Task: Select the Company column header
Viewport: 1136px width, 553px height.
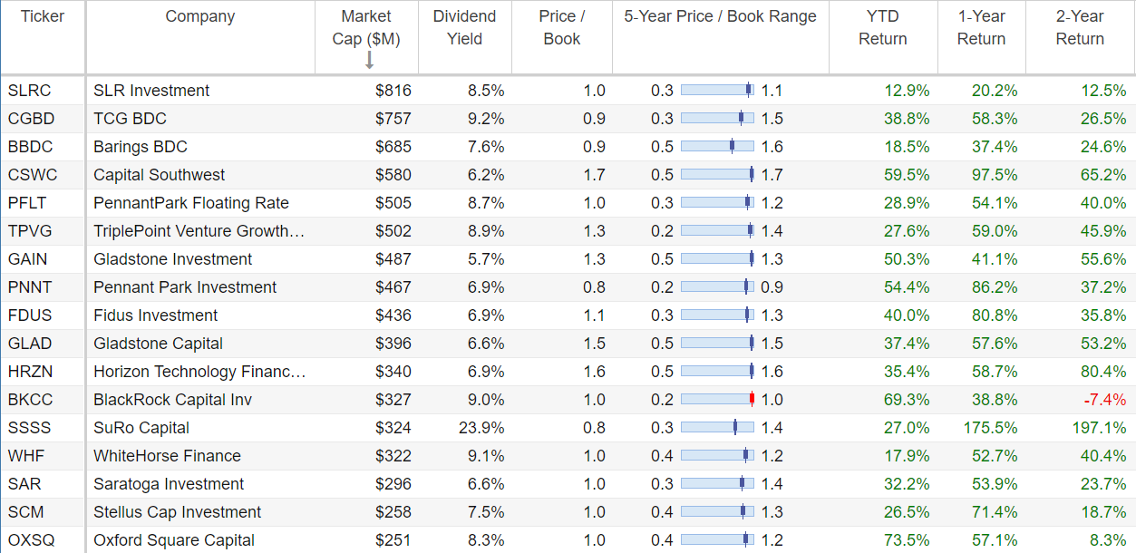Action: (x=200, y=16)
